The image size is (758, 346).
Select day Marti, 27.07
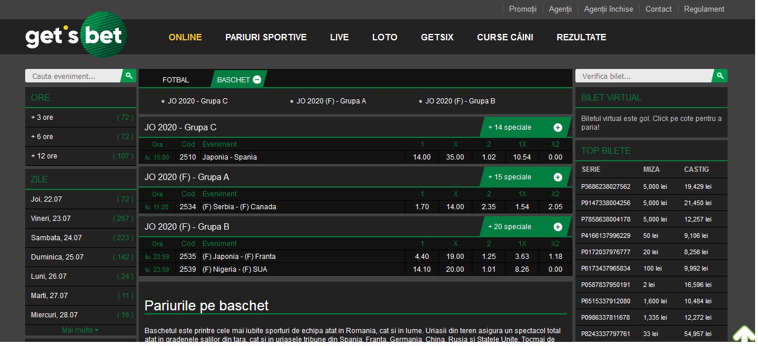(x=81, y=296)
